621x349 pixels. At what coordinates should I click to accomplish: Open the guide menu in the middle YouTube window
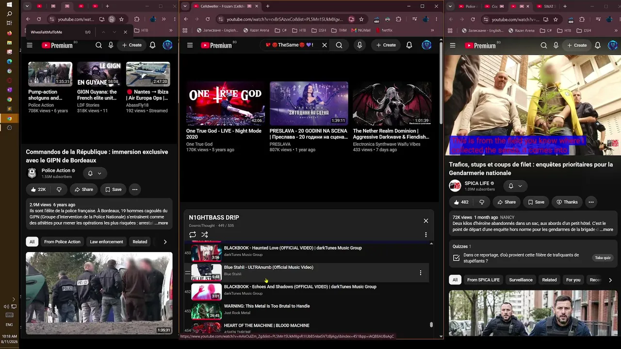(x=190, y=45)
